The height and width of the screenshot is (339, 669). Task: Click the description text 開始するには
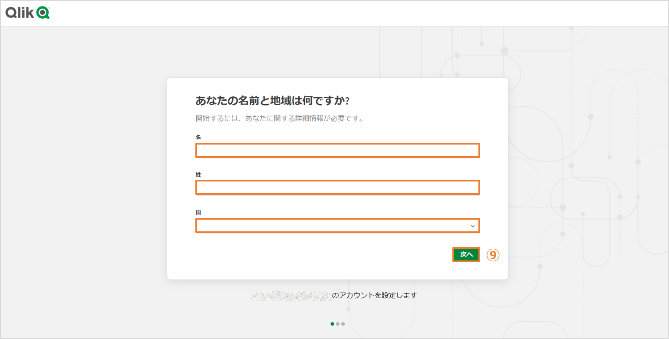coord(279,118)
